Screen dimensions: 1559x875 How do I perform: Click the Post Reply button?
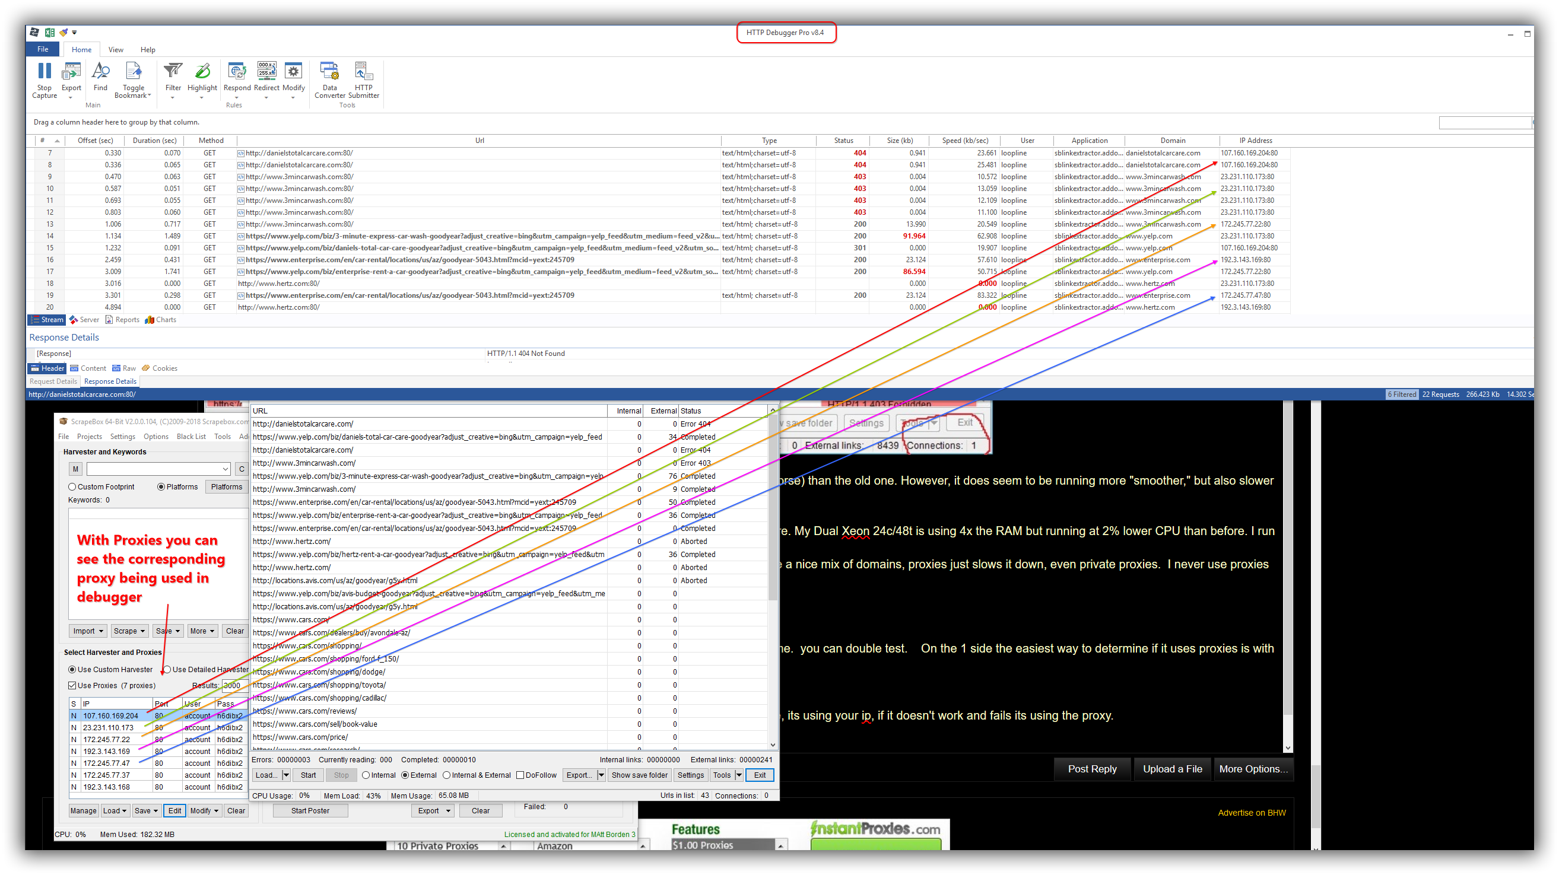(x=1092, y=770)
